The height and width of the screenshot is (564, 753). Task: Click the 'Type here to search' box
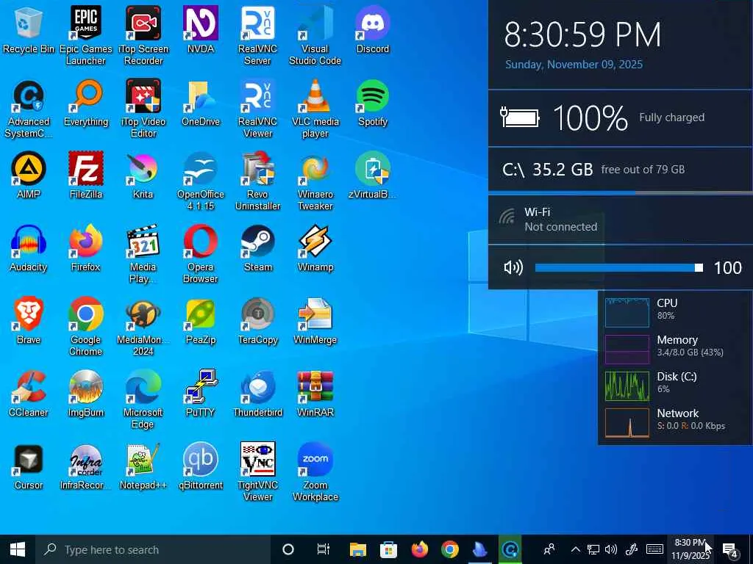pos(153,549)
